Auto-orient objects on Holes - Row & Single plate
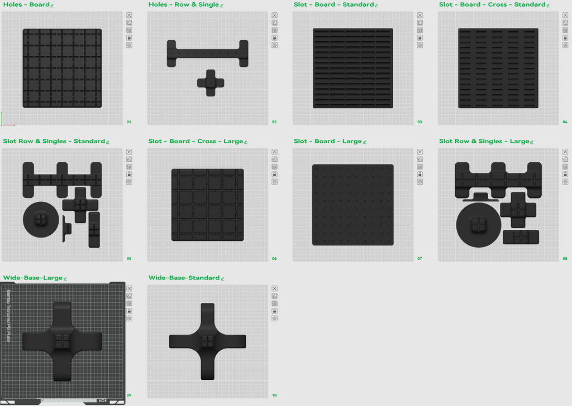Image resolution: width=572 pixels, height=406 pixels. 274,23
